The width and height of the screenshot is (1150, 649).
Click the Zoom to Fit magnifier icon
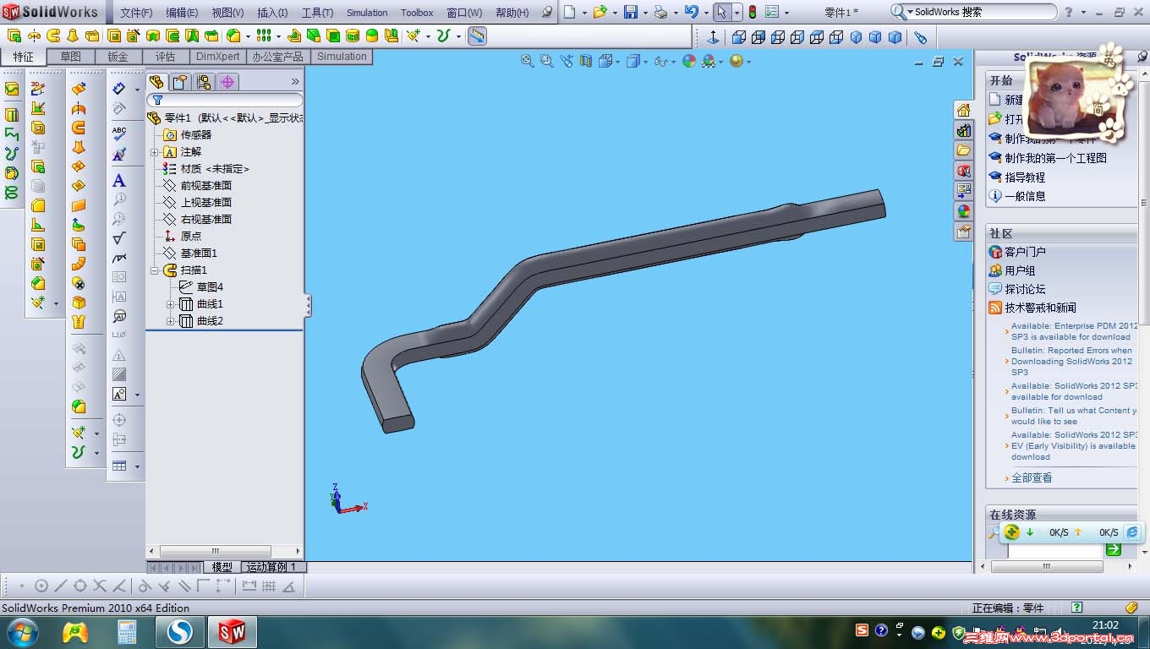coord(528,61)
